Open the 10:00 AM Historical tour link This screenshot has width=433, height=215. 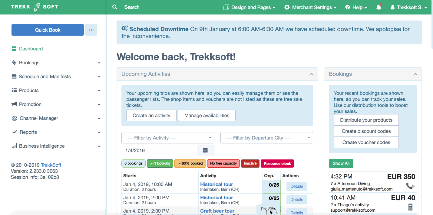coord(216,184)
